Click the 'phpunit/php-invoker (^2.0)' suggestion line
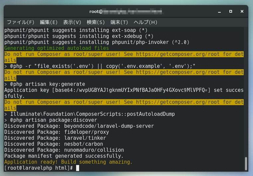The image size is (253, 176). pos(97,42)
